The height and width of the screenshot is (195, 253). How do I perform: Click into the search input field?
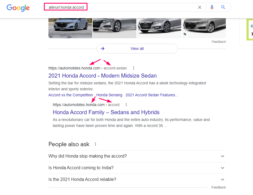(x=122, y=7)
